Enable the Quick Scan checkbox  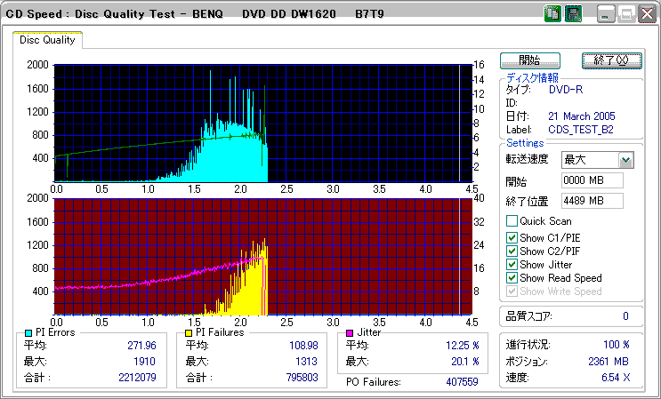point(512,221)
